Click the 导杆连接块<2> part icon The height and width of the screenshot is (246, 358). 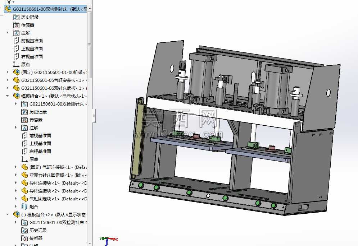(x=24, y=191)
